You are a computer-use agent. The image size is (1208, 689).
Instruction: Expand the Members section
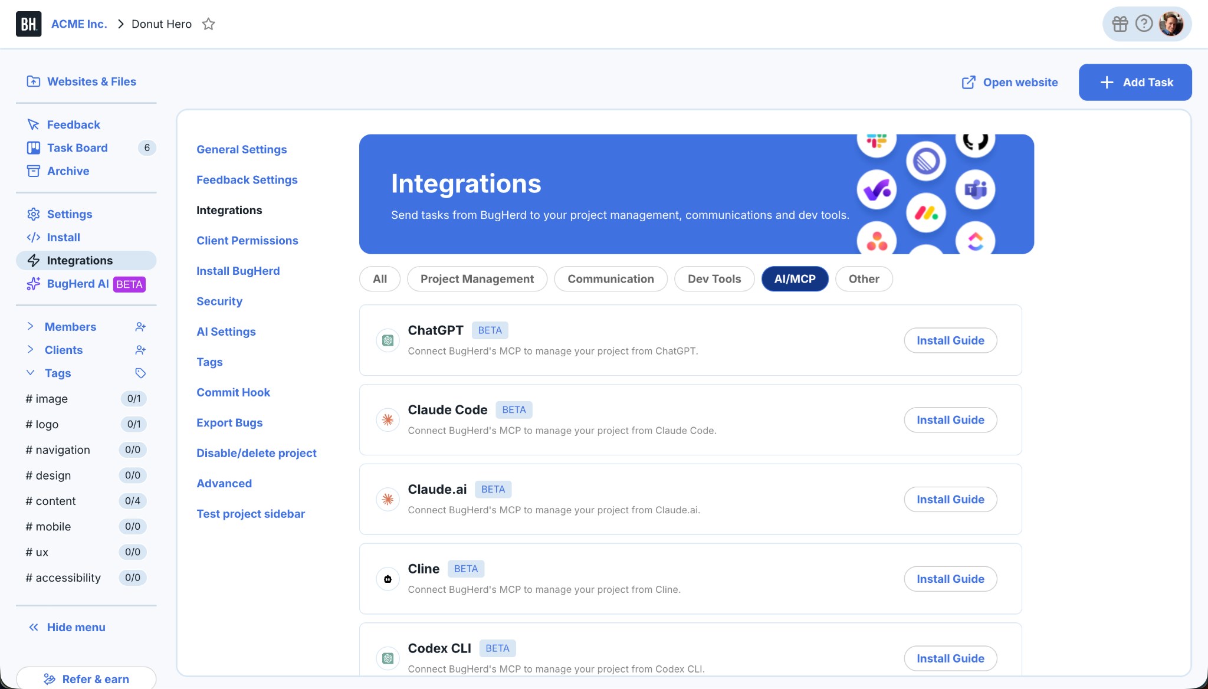pyautogui.click(x=31, y=326)
